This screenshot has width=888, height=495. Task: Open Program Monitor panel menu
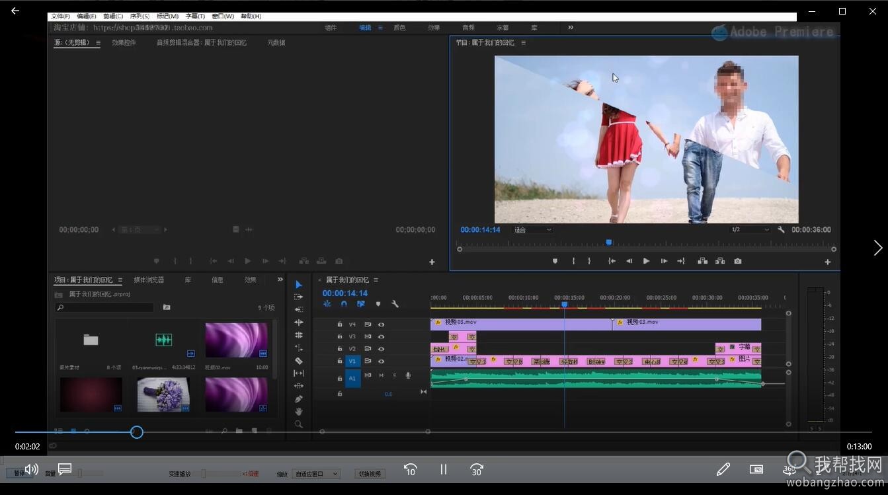(523, 42)
